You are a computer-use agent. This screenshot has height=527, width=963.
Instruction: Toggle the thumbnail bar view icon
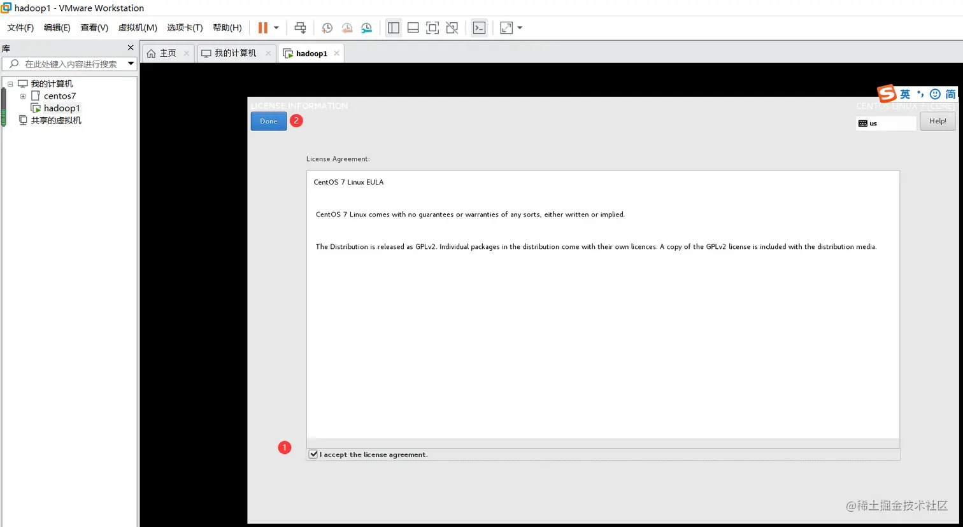pos(413,28)
